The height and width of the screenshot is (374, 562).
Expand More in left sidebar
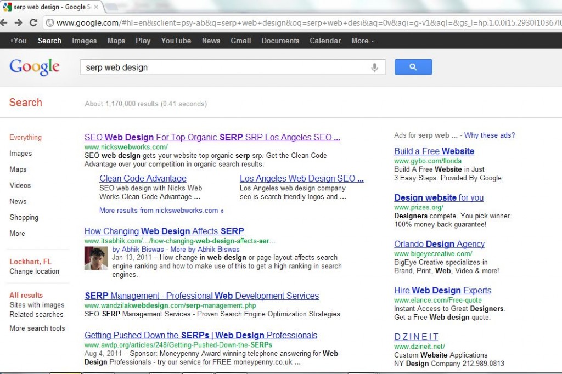pyautogui.click(x=17, y=234)
